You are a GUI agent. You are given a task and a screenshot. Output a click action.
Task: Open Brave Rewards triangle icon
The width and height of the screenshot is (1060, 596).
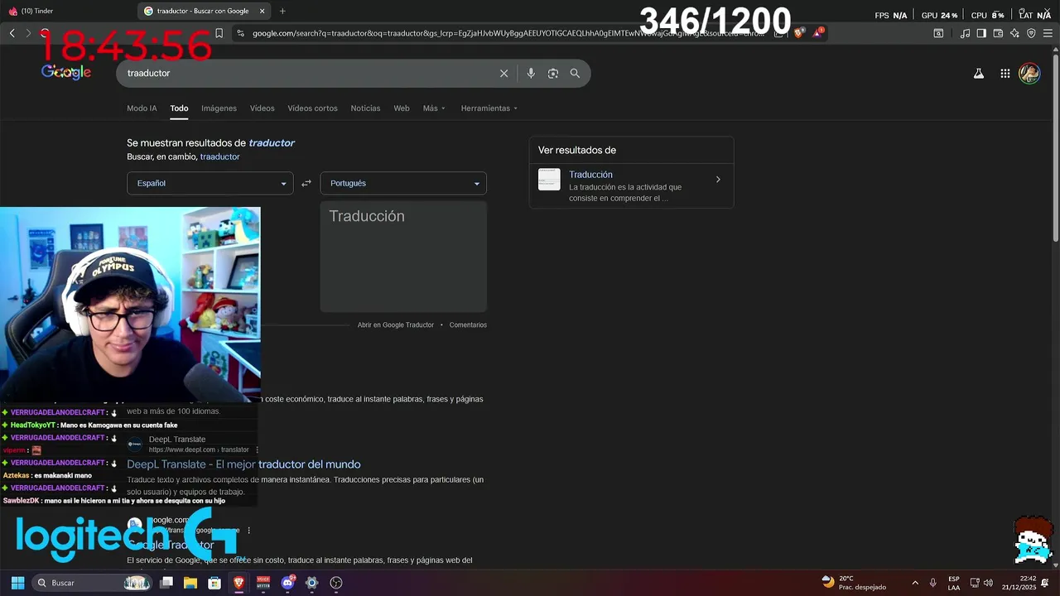818,32
